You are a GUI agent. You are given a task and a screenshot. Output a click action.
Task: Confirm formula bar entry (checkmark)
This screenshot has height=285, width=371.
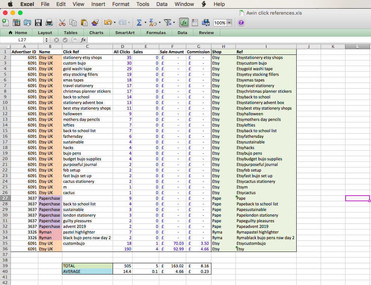point(65,40)
